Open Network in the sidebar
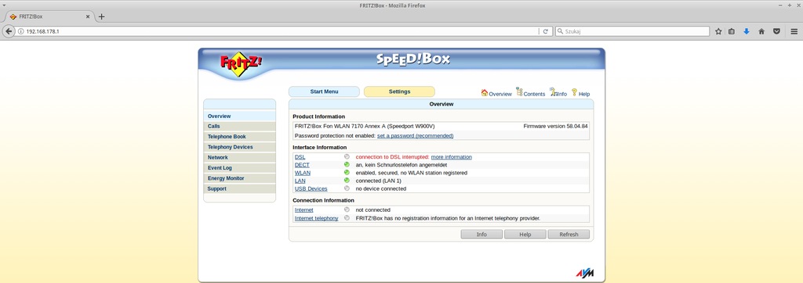The image size is (803, 283). point(240,157)
